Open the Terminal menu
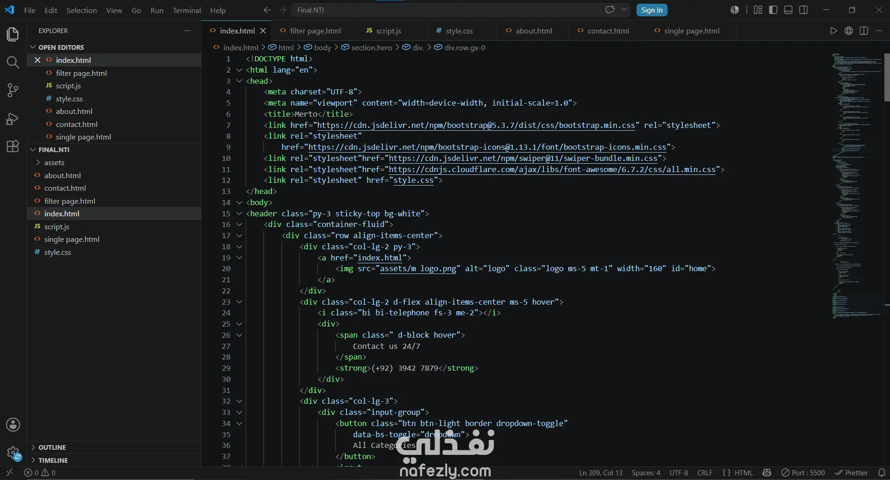Viewport: 890px width, 480px height. pyautogui.click(x=187, y=10)
